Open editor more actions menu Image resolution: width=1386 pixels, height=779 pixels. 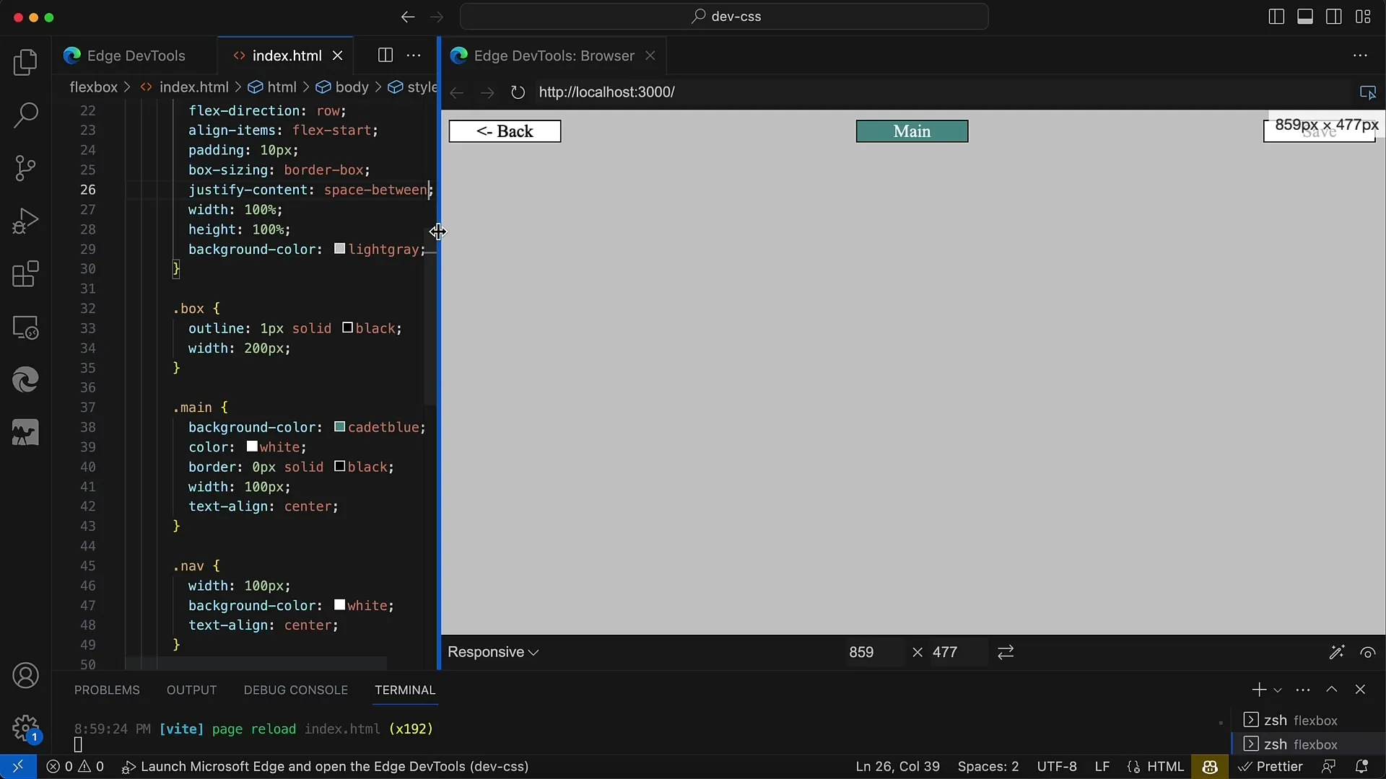click(x=414, y=56)
